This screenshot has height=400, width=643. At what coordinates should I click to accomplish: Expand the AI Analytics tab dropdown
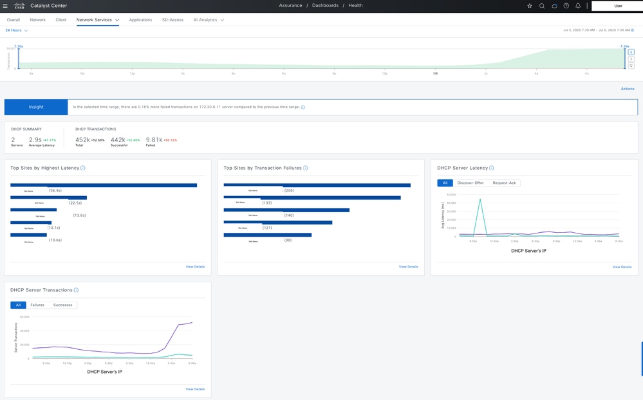[222, 20]
